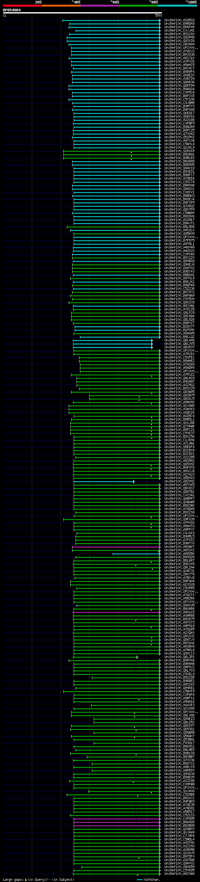200x882 pixels.
Task: Click UniRef100_Q2R1K9 label
Action: pyautogui.click(x=179, y=151)
